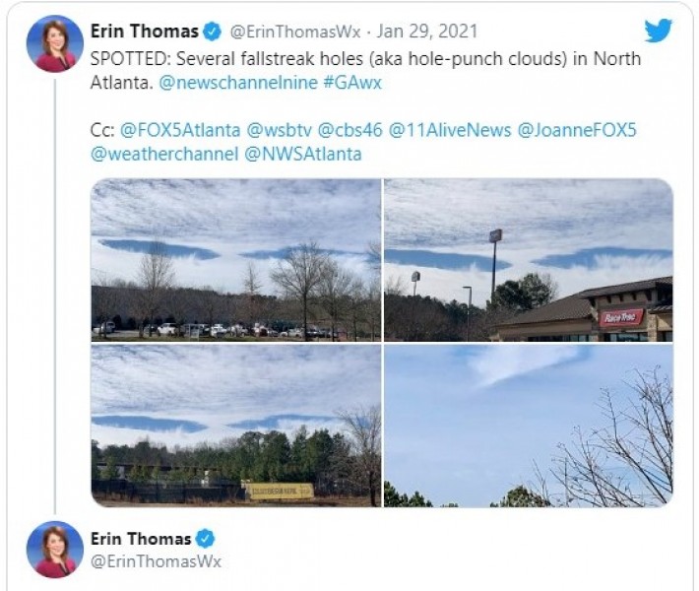
Task: Click the Jan 29, 2021 timestamp
Action: click(x=427, y=32)
